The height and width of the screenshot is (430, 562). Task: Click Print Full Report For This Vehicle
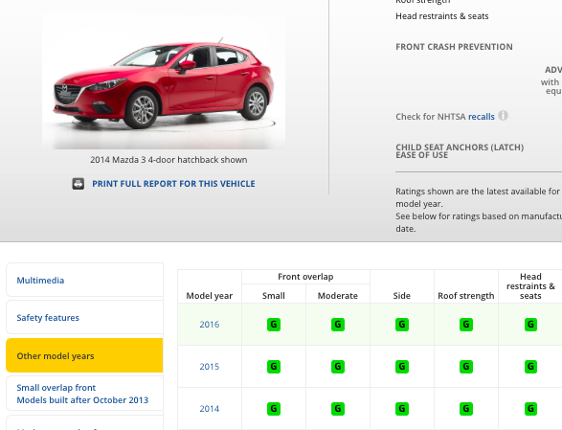point(173,184)
